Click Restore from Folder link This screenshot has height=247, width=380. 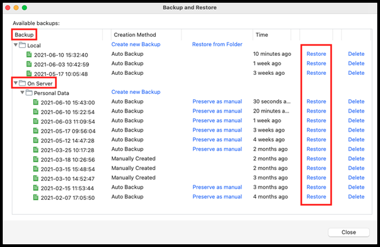tap(217, 44)
